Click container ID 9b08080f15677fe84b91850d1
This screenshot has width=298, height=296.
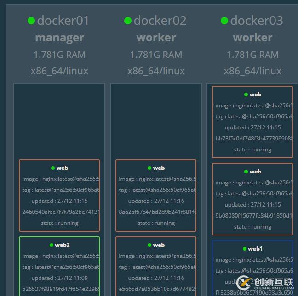pos(254,215)
